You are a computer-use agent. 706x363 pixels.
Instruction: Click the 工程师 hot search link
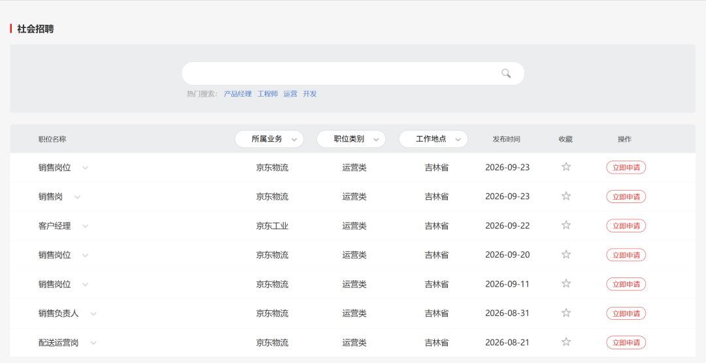pos(267,93)
